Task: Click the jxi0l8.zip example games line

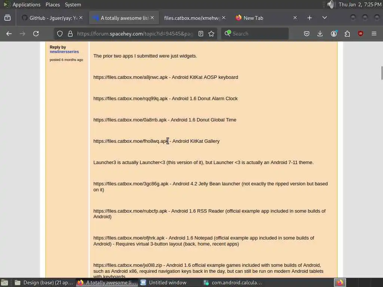Action: click(208, 271)
